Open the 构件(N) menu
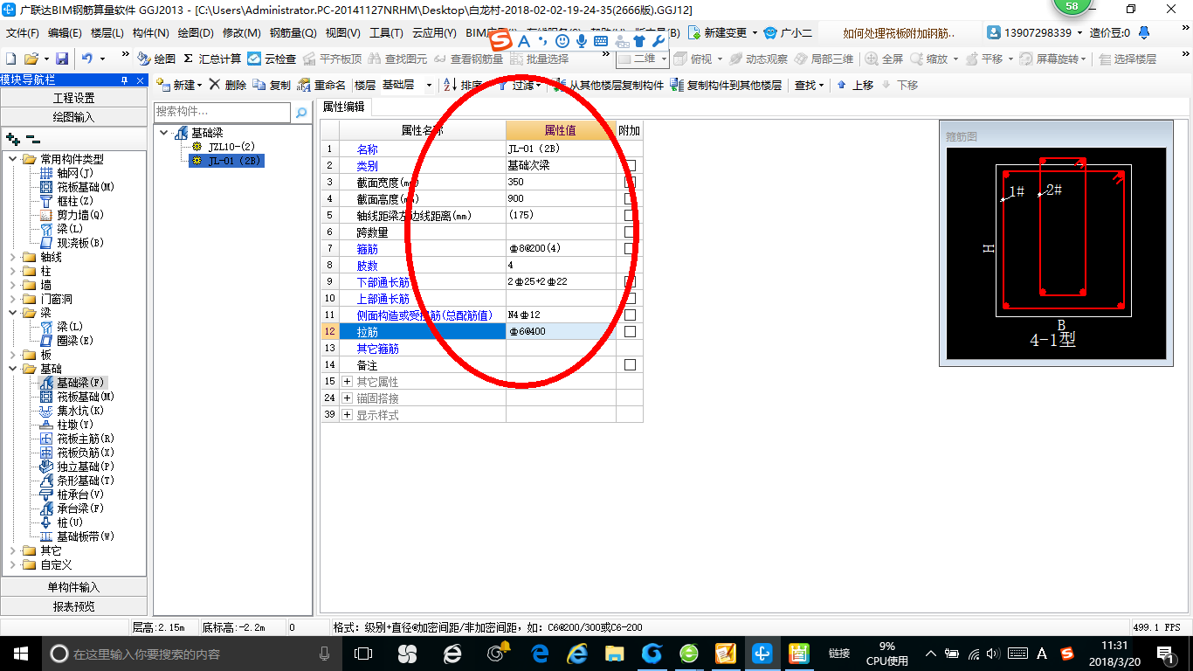 pos(150,32)
